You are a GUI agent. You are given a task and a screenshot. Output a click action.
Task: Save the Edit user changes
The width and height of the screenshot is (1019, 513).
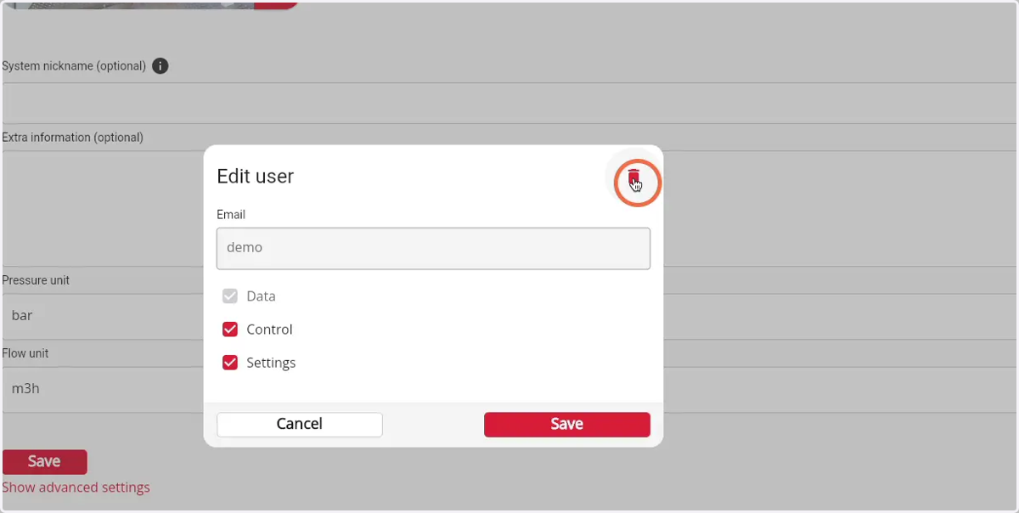(567, 424)
